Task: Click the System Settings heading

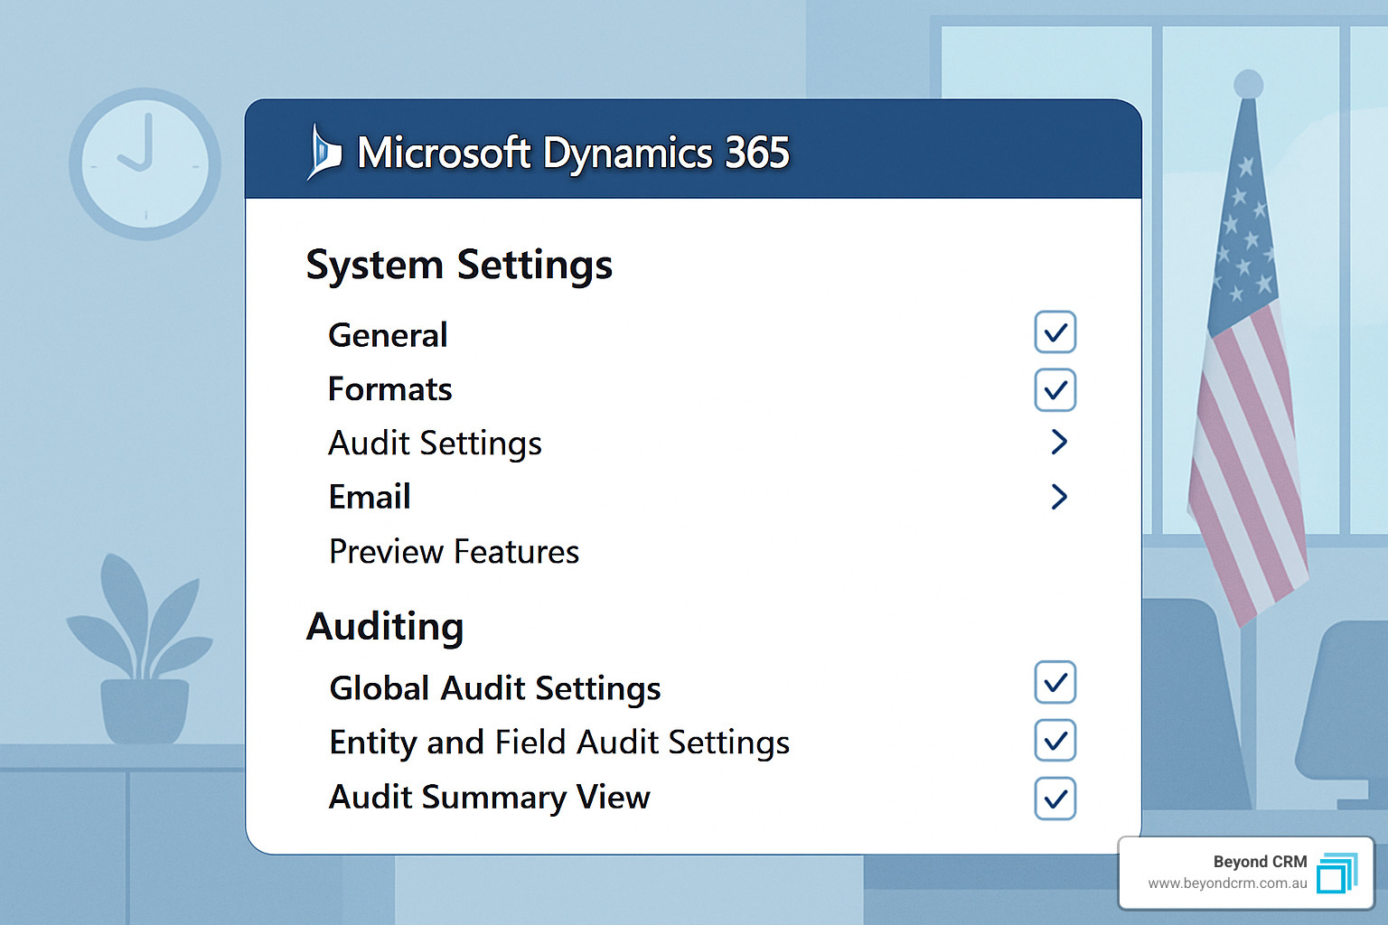Action: tap(459, 266)
